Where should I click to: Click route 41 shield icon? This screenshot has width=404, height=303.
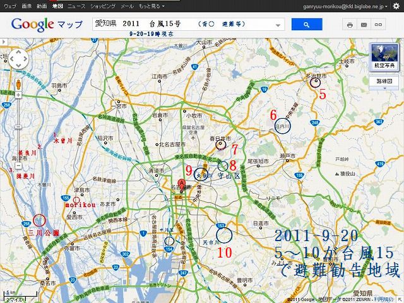(x=195, y=67)
